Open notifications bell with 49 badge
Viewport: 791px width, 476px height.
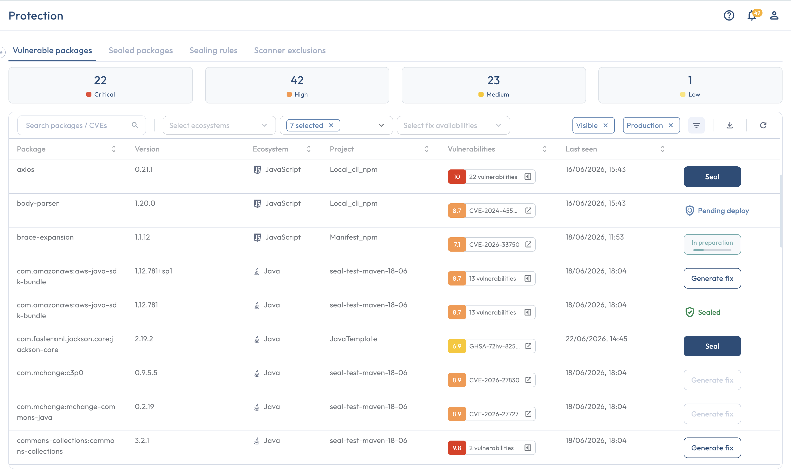752,15
